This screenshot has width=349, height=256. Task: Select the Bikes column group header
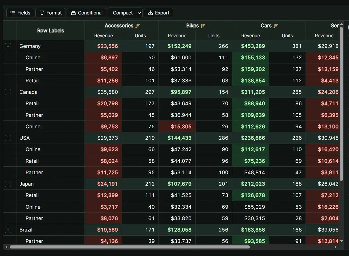click(x=195, y=26)
